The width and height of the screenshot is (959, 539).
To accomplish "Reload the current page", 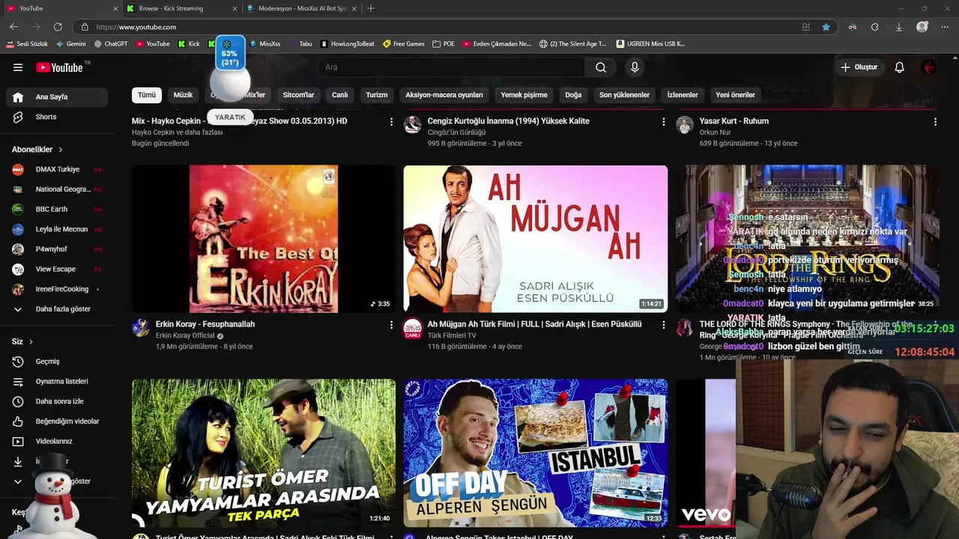I will [58, 27].
